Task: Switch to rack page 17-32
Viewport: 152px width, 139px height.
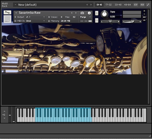Action: [109, 5]
